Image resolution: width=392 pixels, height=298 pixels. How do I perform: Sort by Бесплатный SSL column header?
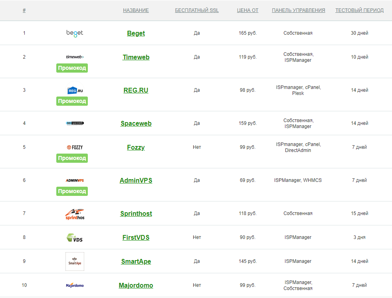[x=197, y=10]
